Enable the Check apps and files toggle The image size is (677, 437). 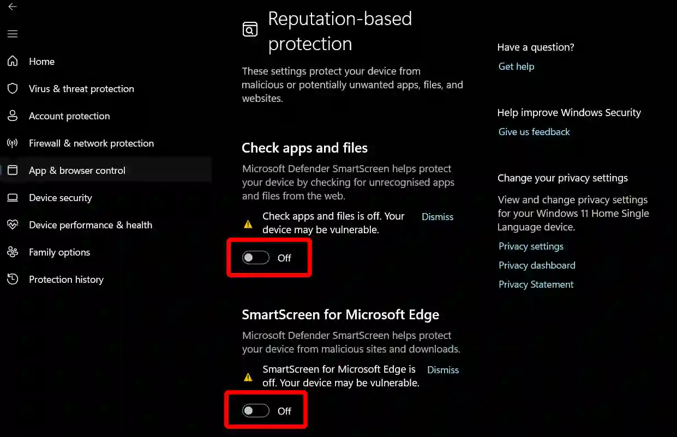click(255, 257)
